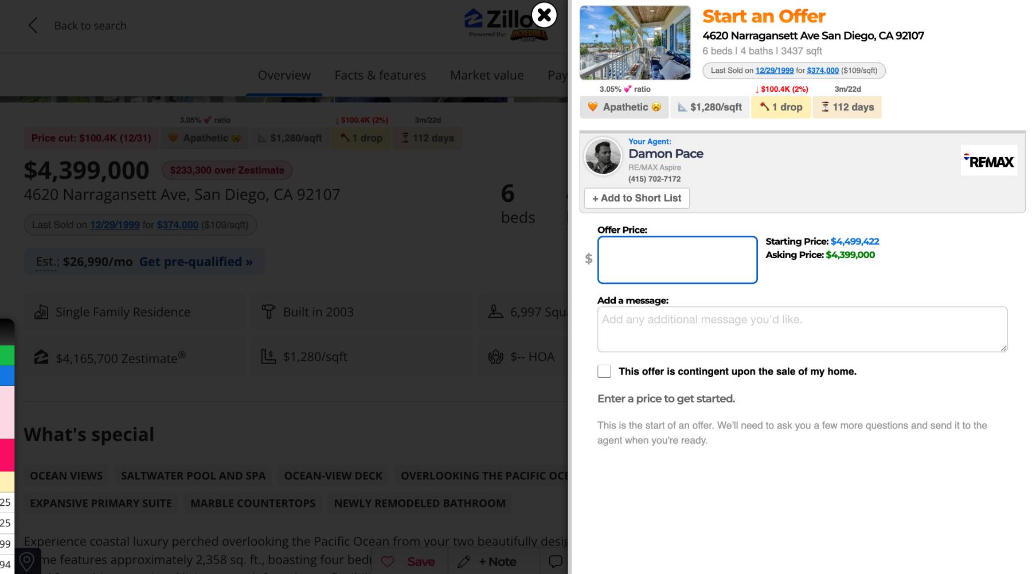Click into the Offer Price field

(x=677, y=260)
